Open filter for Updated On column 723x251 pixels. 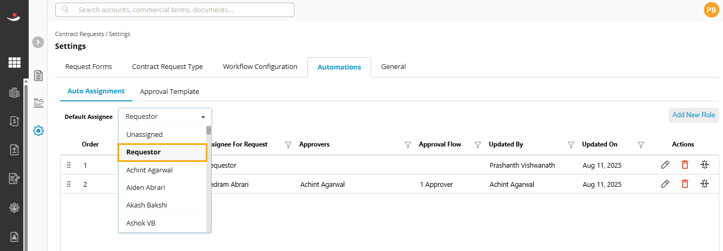tap(641, 144)
